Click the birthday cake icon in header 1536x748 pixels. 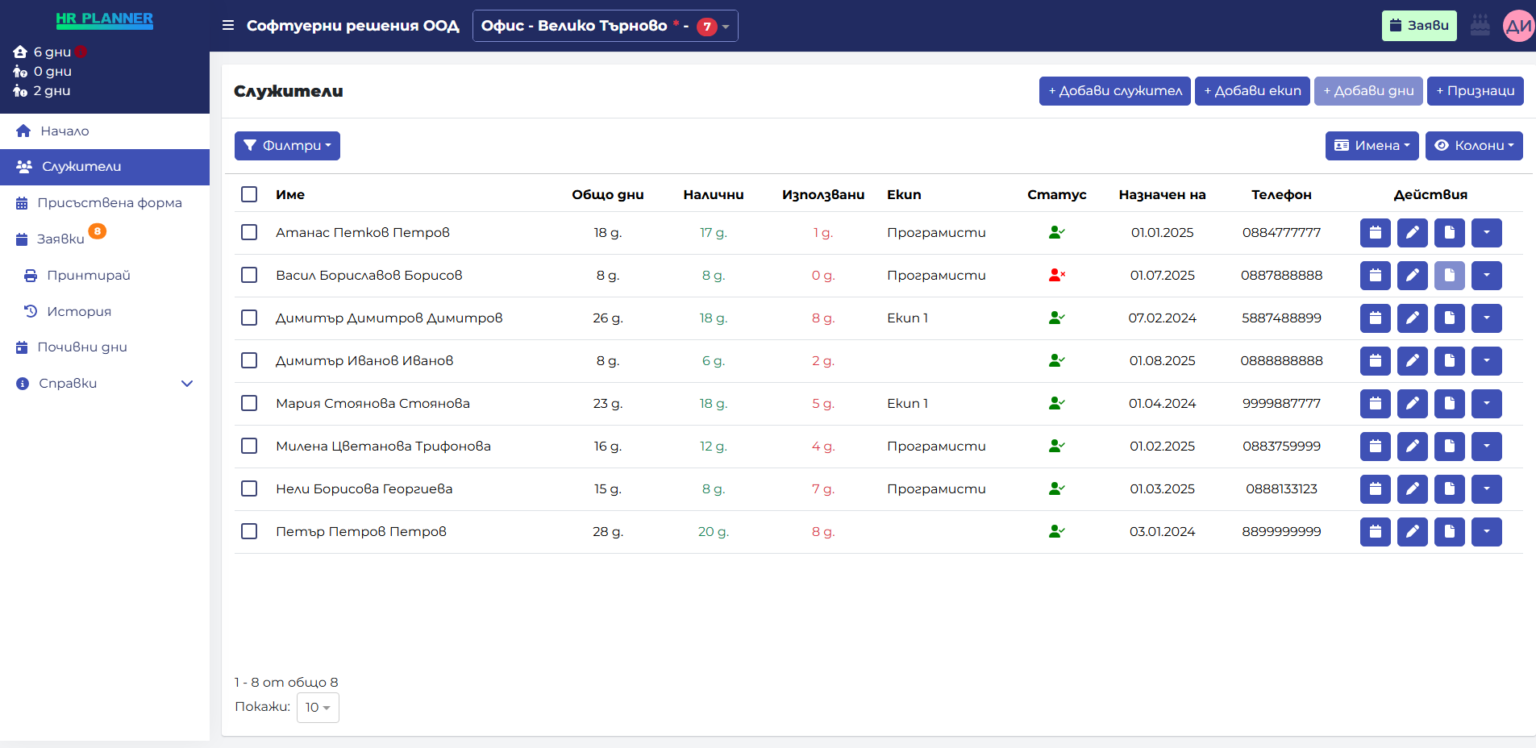click(1480, 26)
